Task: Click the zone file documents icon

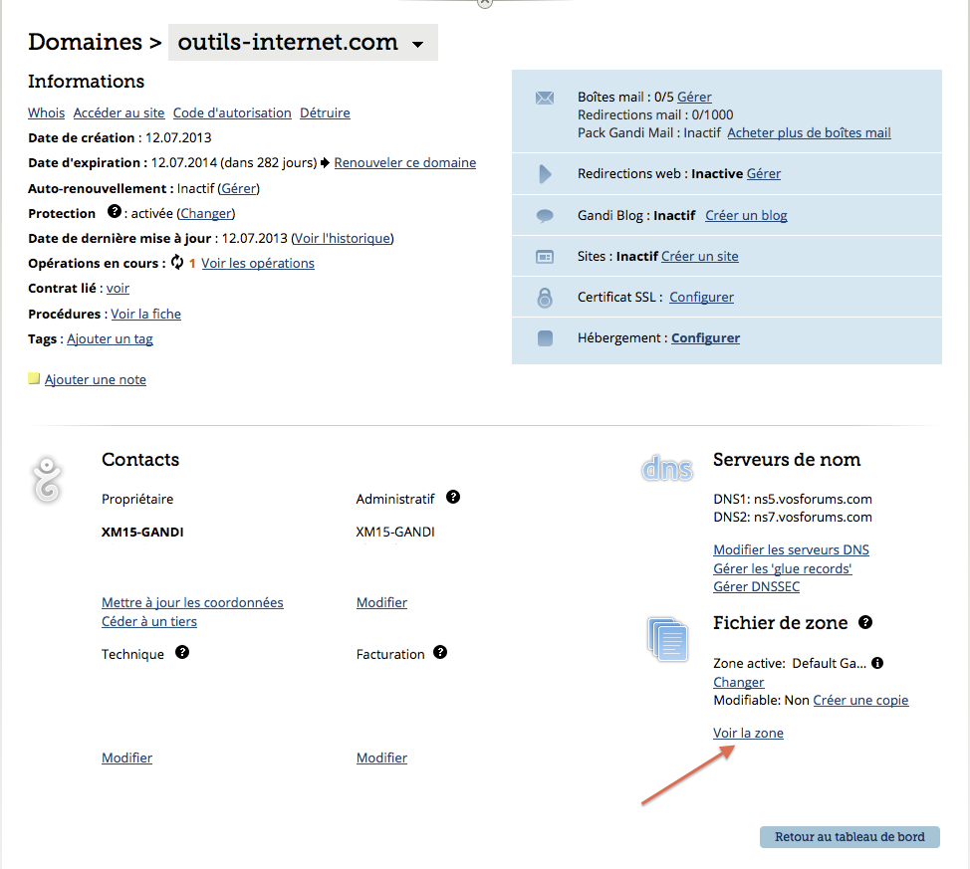Action: [x=667, y=639]
